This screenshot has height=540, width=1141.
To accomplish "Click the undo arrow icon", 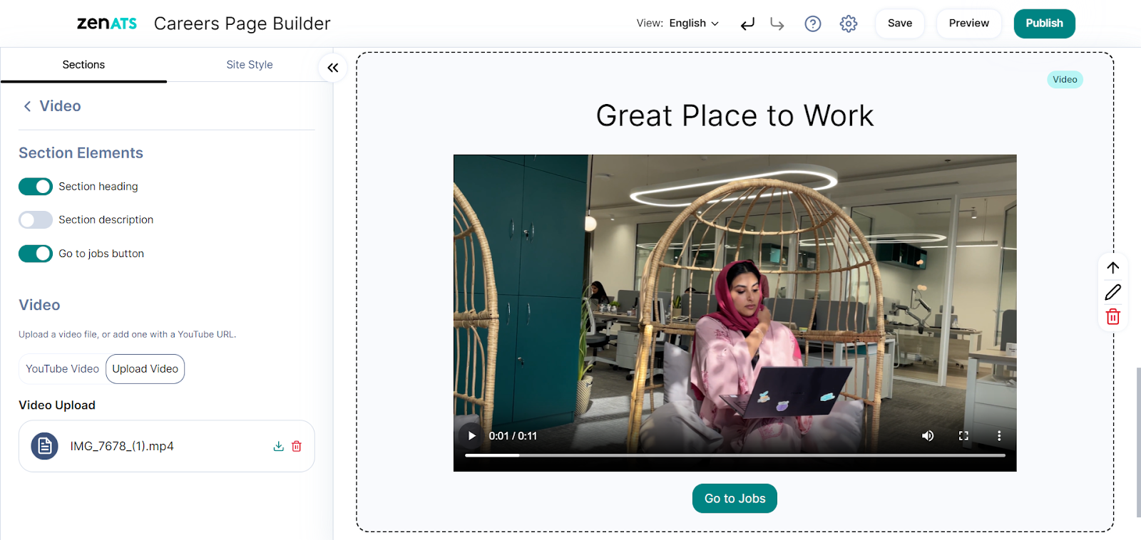I will coord(747,24).
